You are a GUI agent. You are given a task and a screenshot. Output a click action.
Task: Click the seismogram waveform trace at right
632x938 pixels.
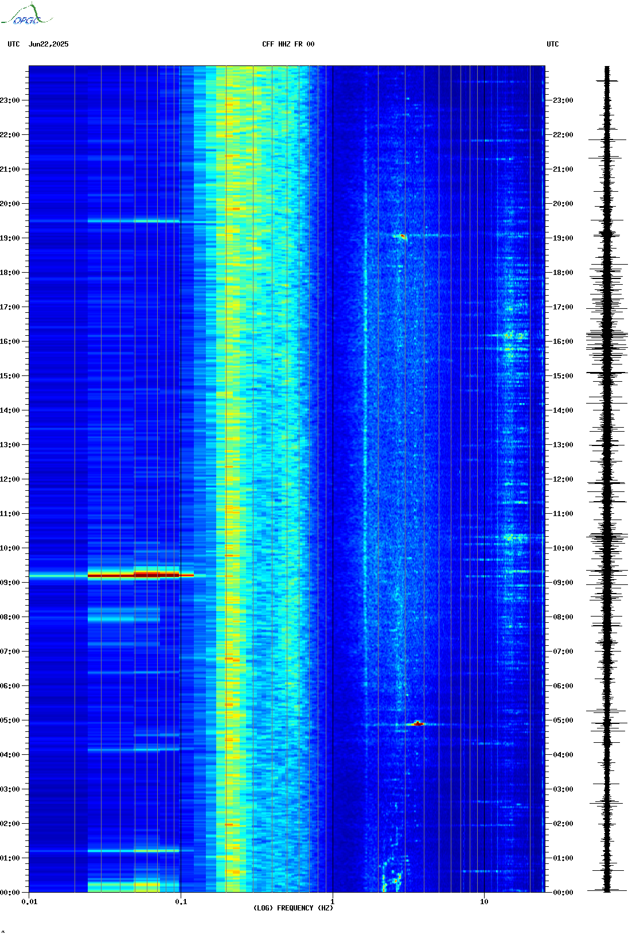coord(607,479)
